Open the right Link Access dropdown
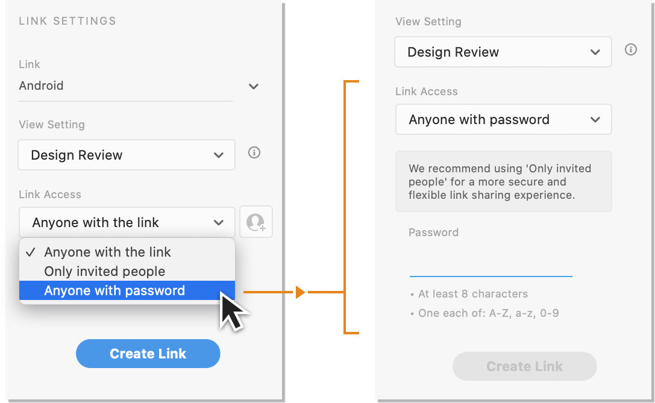This screenshot has width=655, height=403. [x=503, y=119]
